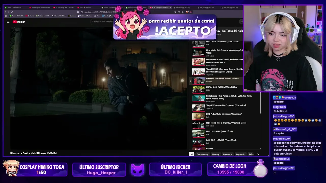Show more filter chips with right chevron
This screenshot has width=326, height=183.
pos(258,154)
